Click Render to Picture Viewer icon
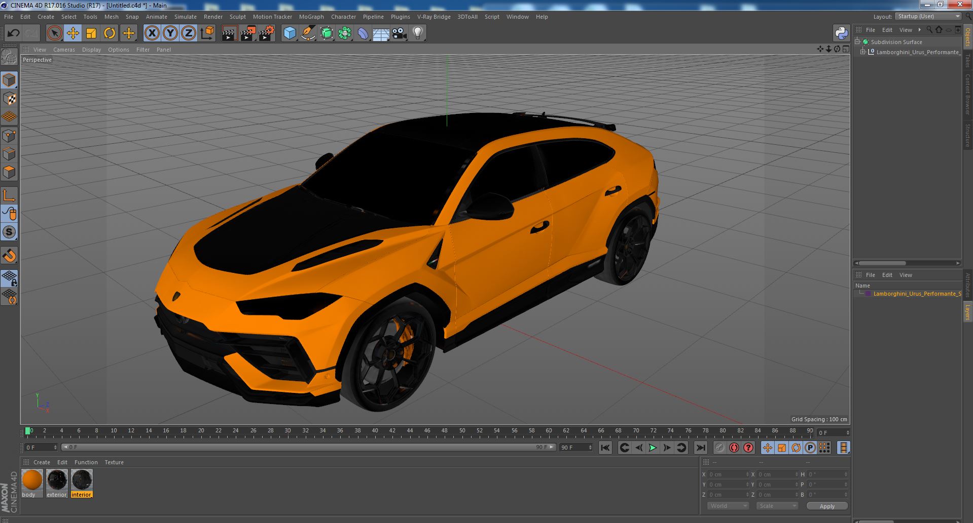Screen dimensions: 973x523 (248, 33)
